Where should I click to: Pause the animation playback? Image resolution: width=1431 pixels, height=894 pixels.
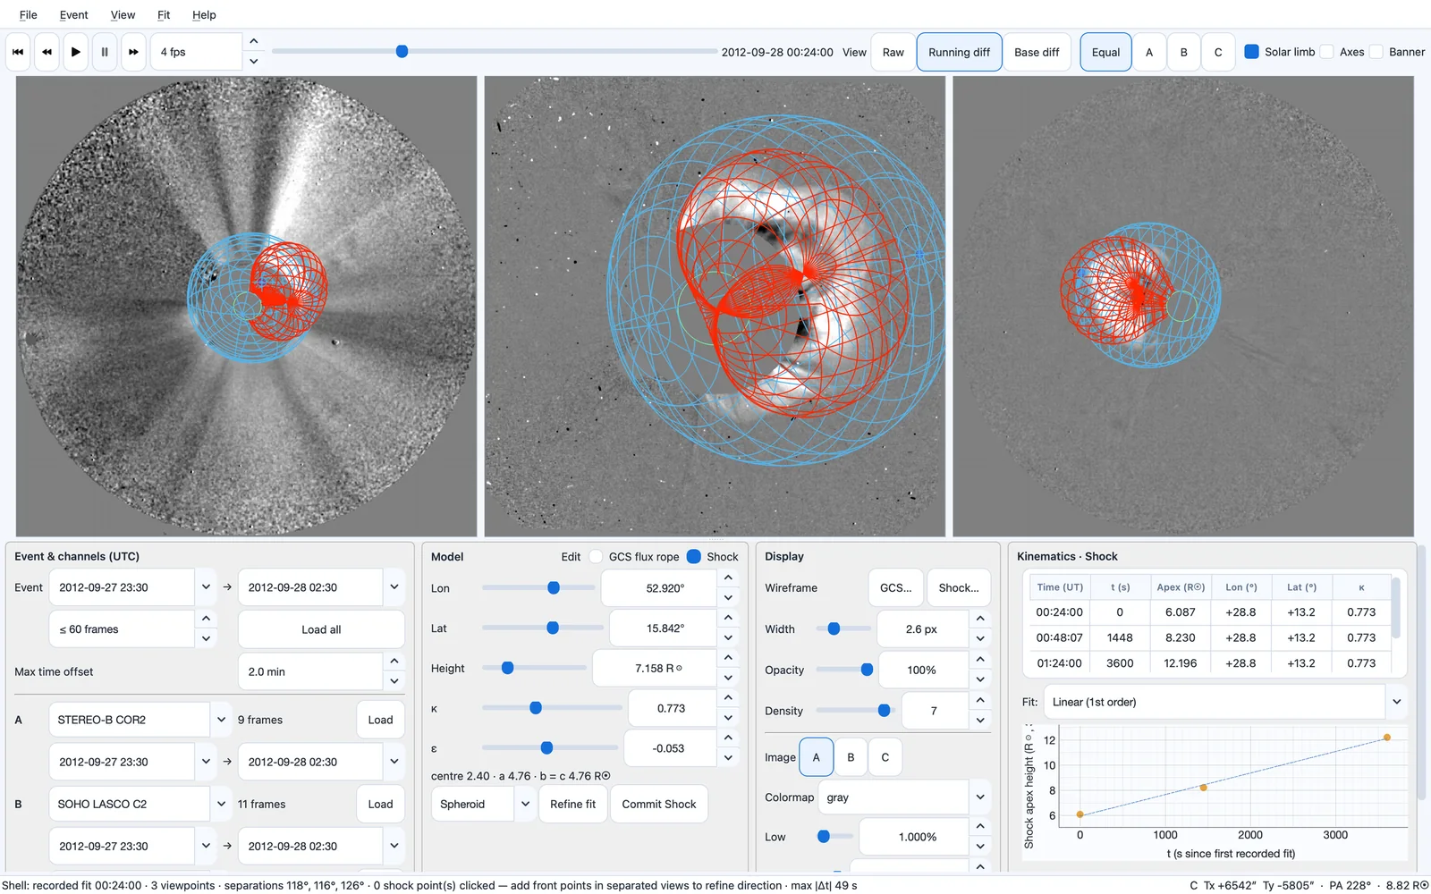point(105,52)
